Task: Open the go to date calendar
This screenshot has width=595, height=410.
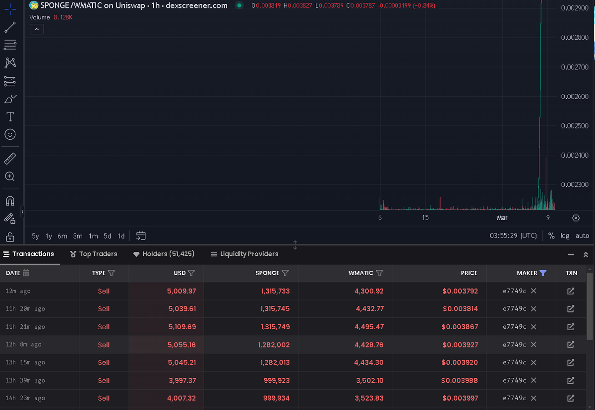Action: pos(140,235)
